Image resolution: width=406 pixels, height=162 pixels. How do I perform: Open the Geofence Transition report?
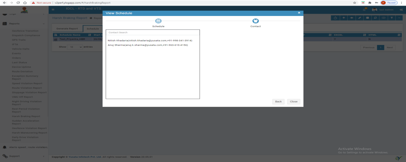(25, 31)
